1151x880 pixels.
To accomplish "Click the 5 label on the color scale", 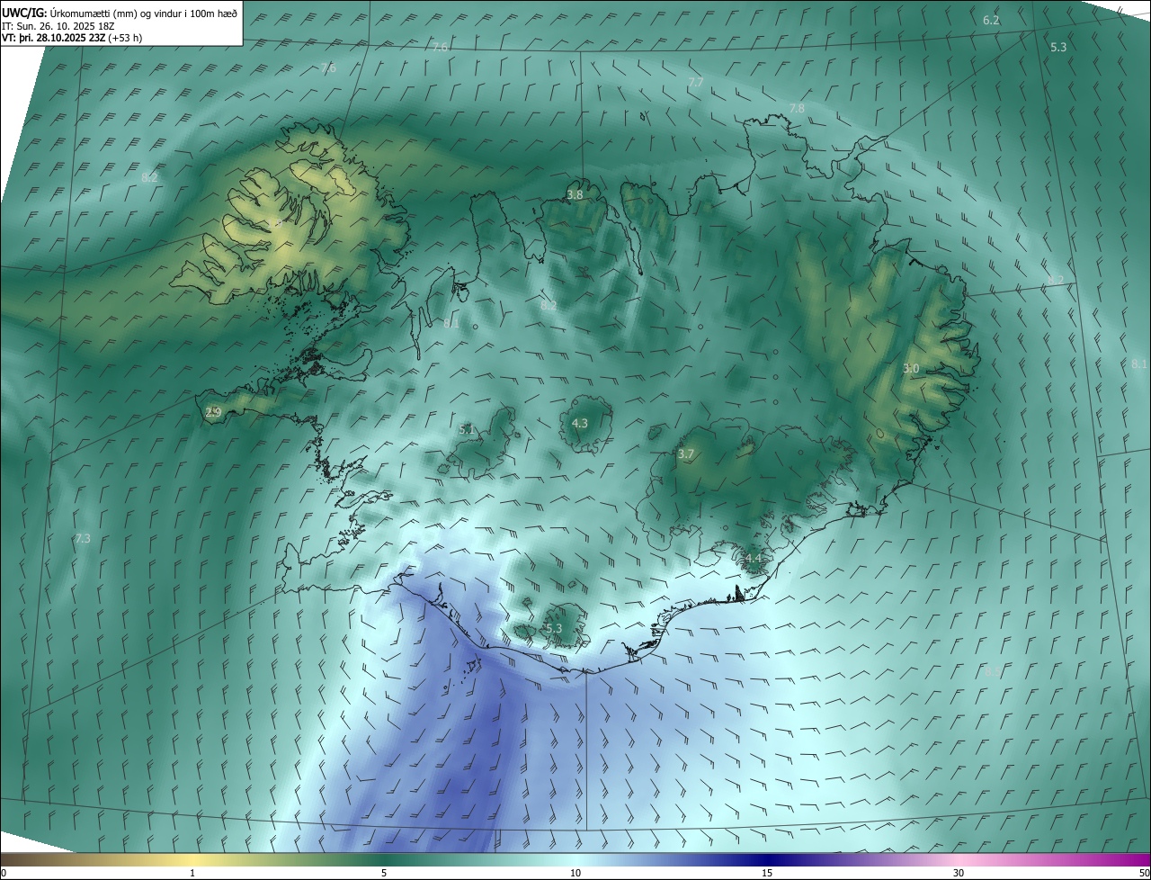I will tap(384, 874).
